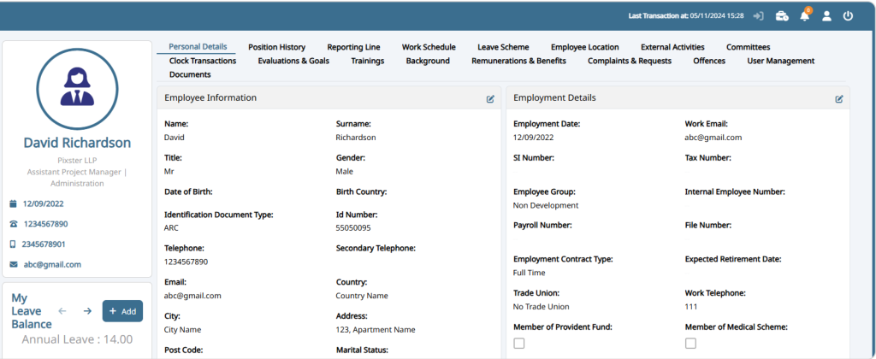The width and height of the screenshot is (876, 359).
Task: Open the user account icon
Action: tap(826, 16)
